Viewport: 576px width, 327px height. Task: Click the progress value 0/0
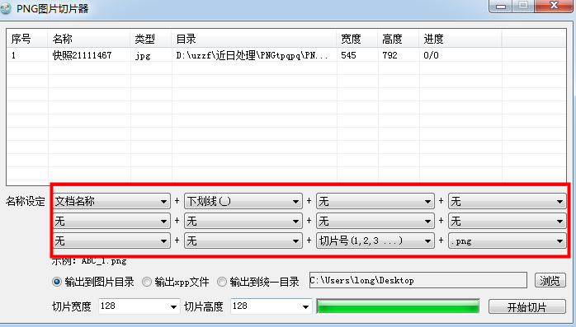coord(432,55)
